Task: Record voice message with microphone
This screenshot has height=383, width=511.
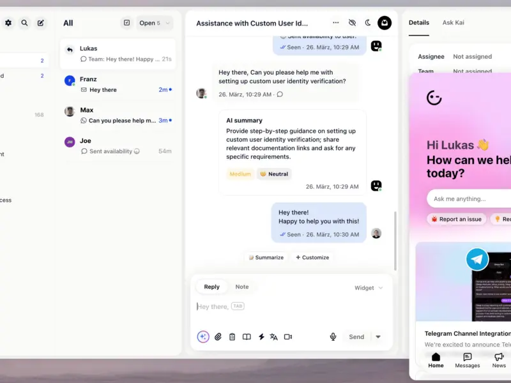Action: coord(333,337)
